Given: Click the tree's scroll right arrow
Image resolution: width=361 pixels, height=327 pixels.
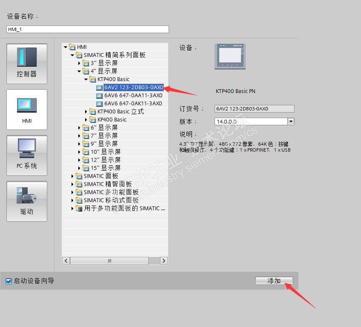Looking at the screenshot, I should click(164, 261).
